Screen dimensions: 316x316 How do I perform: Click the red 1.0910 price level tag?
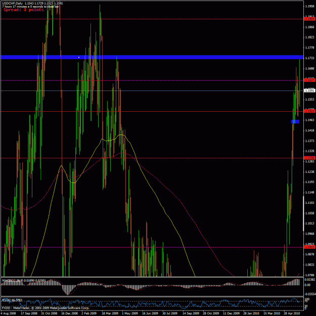(309, 247)
